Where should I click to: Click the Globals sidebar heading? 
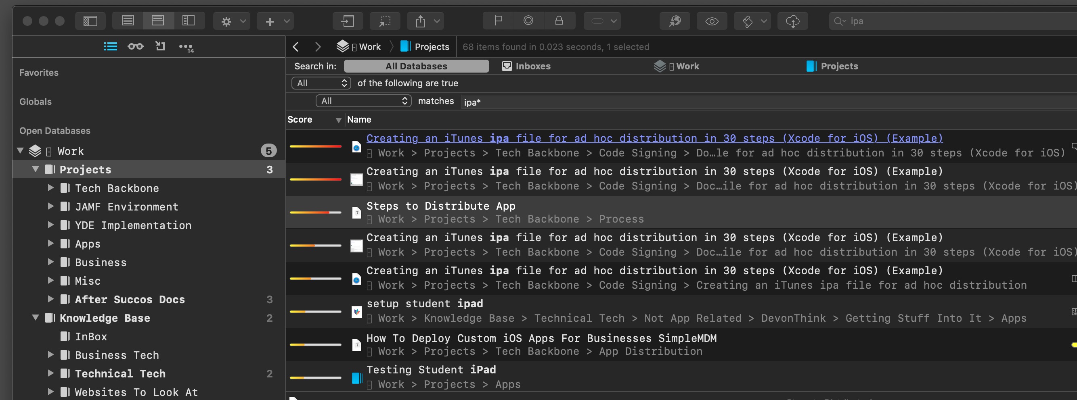[36, 102]
